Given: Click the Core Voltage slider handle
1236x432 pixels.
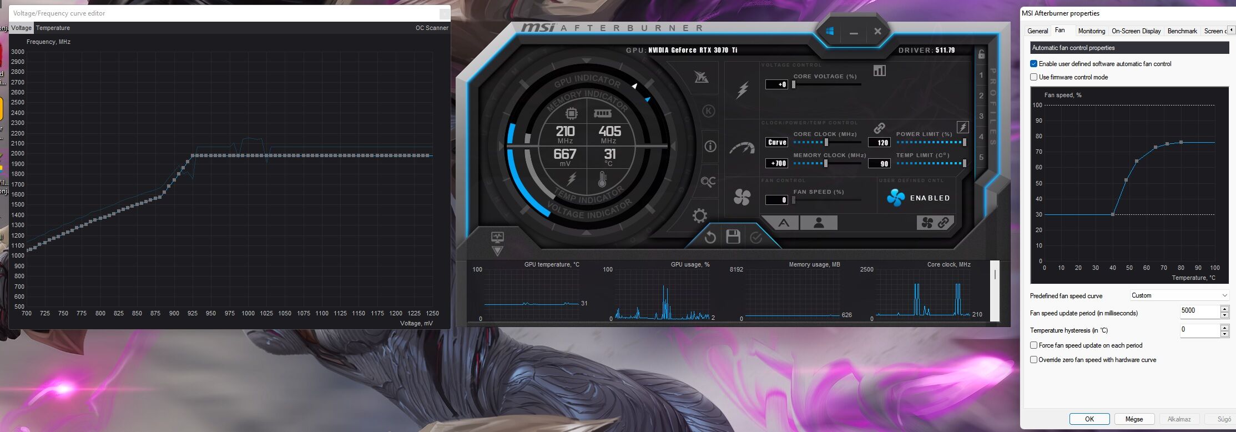Looking at the screenshot, I should click(794, 84).
